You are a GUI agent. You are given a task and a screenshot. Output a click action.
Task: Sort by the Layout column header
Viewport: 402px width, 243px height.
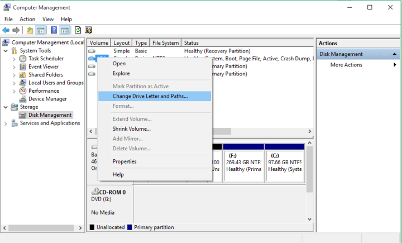pos(122,43)
